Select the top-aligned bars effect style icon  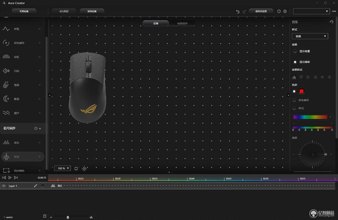tap(301, 77)
